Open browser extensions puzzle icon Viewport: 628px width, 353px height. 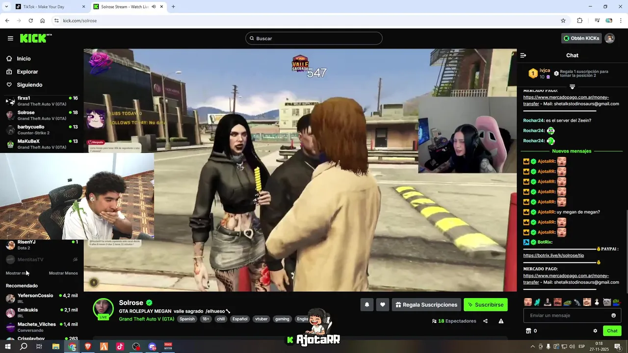click(x=579, y=21)
